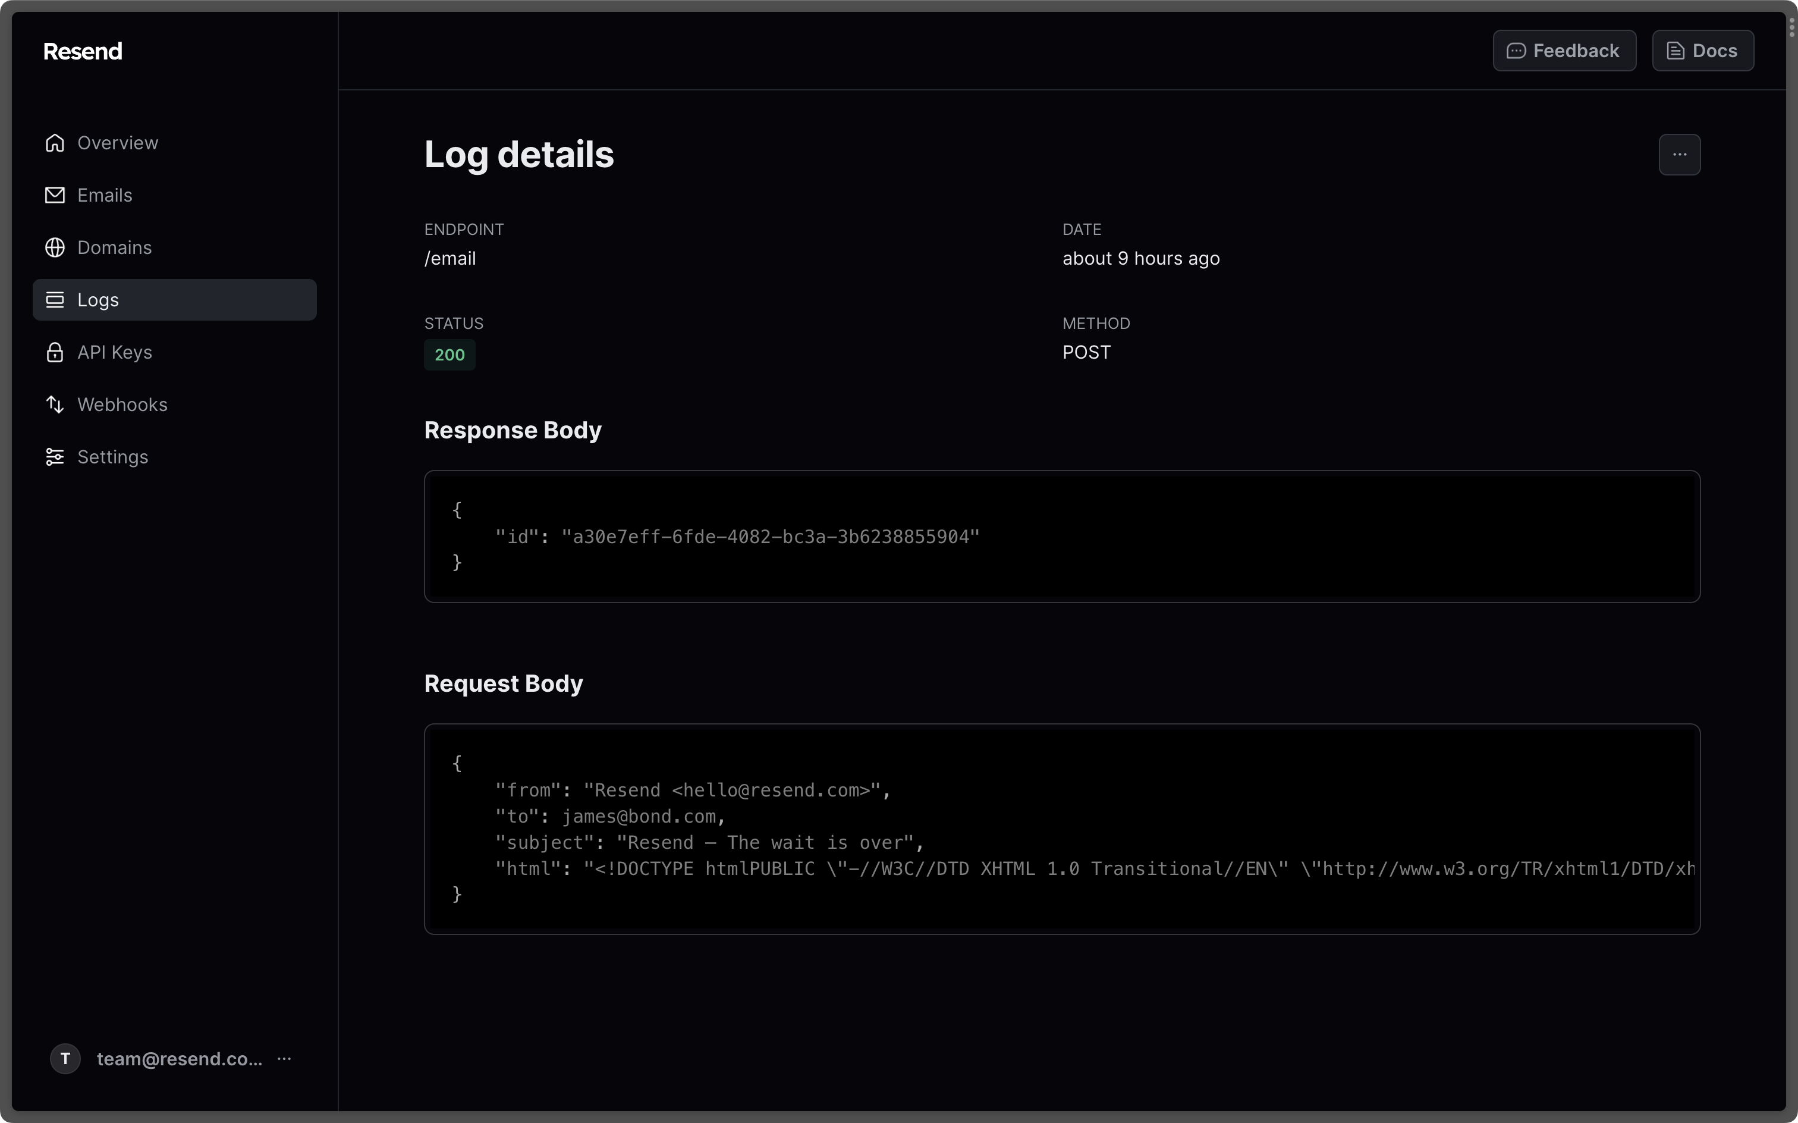Viewport: 1798px width, 1123px height.
Task: Click the STATUS label
Action: pos(454,323)
